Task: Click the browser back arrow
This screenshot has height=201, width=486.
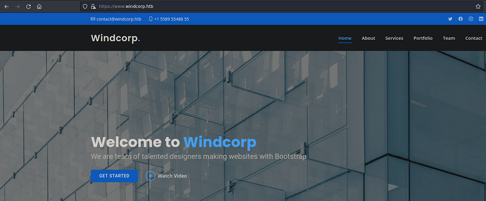Action: click(x=7, y=7)
